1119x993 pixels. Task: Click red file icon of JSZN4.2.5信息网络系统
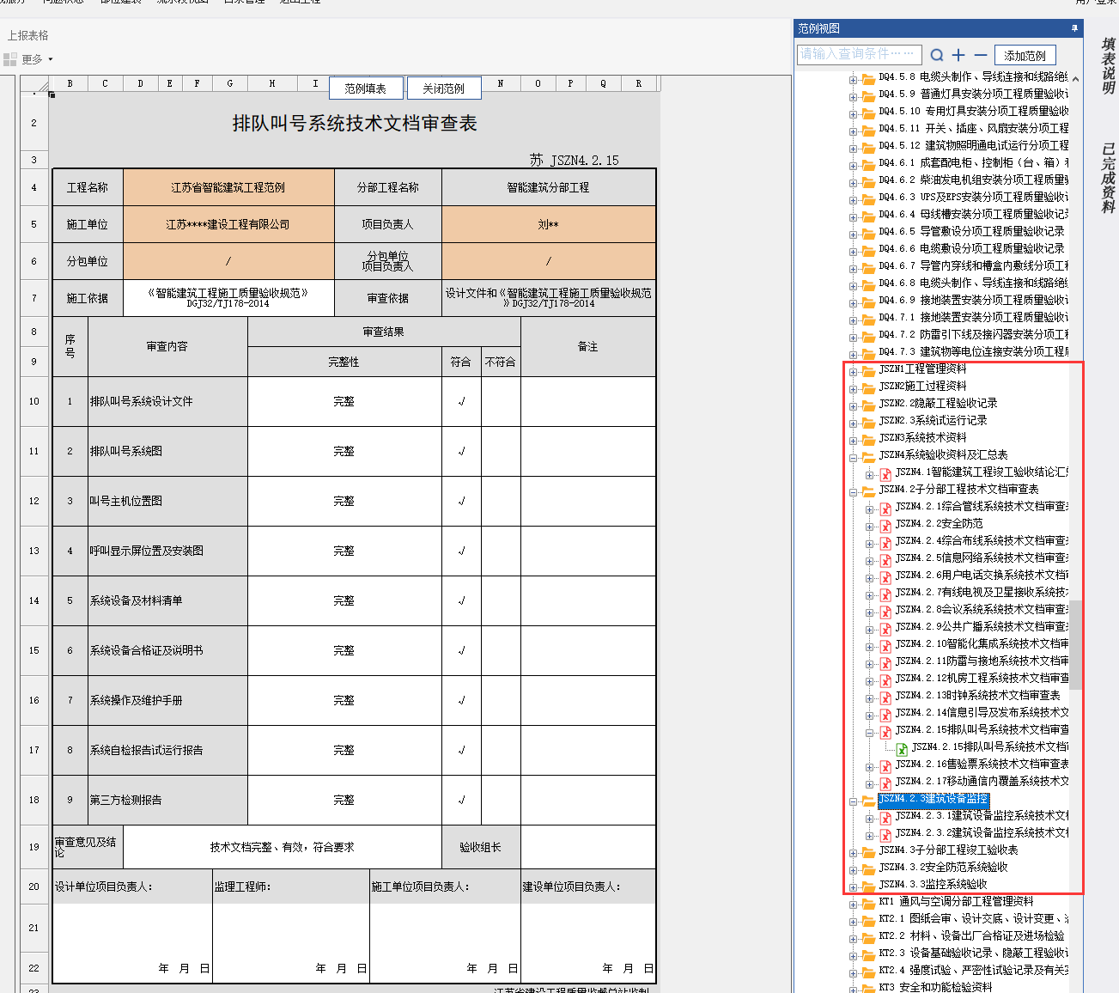[885, 559]
